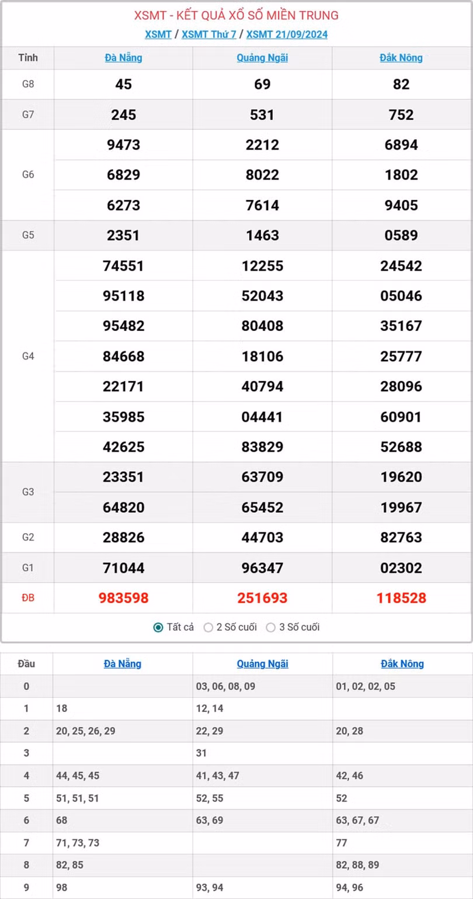Screen dimensions: 473x899
Task: Click the ĐB row label
Action: [28, 598]
